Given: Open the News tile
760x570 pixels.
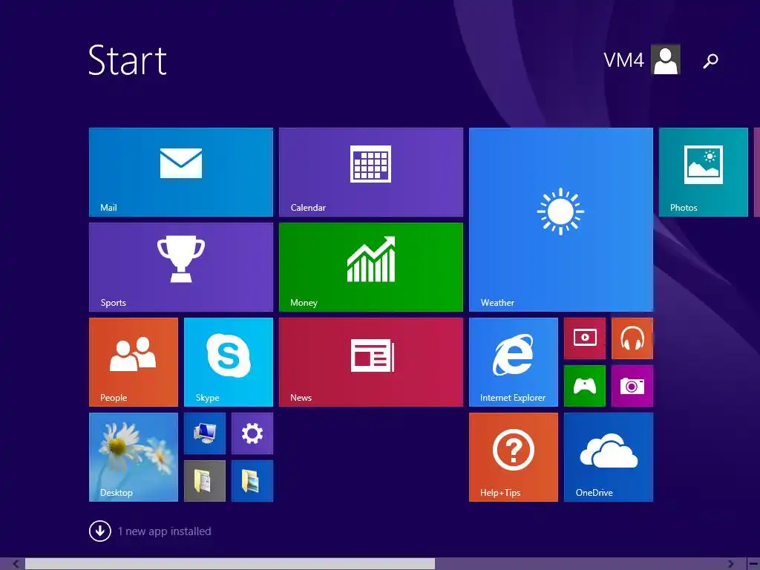Looking at the screenshot, I should pyautogui.click(x=371, y=362).
